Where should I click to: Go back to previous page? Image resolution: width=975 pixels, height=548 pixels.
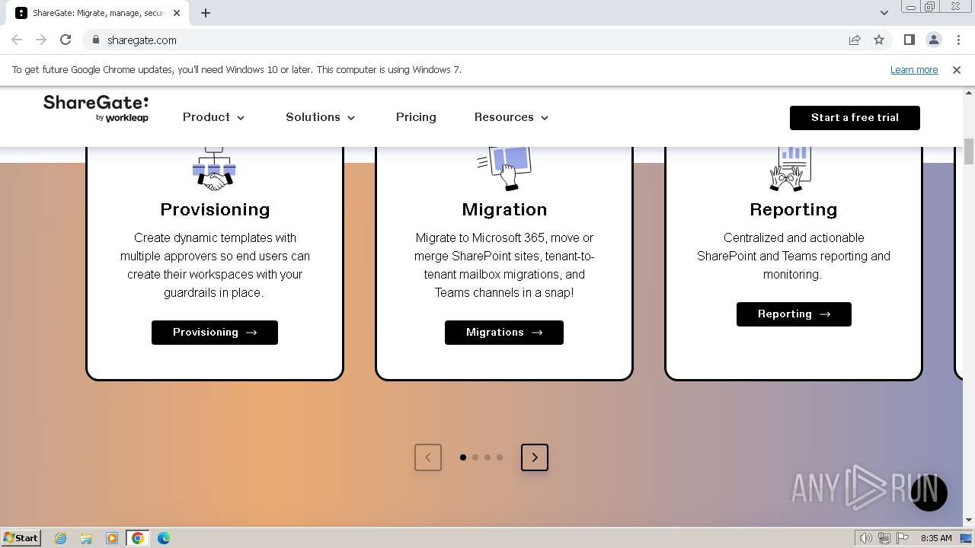tap(17, 40)
